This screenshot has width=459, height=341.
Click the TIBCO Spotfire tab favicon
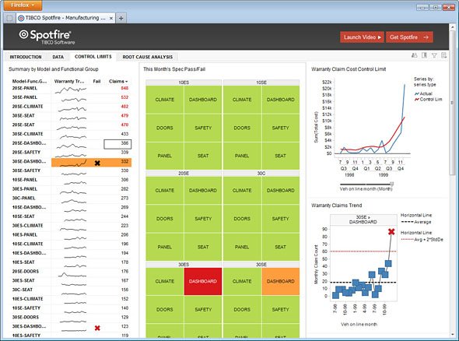[21, 18]
